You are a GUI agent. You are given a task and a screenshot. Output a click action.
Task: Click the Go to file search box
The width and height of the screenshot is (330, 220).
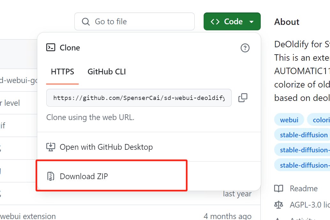point(134,21)
